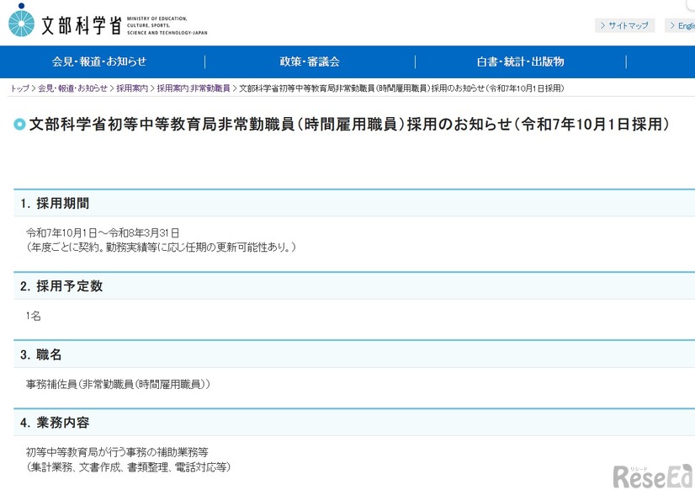This screenshot has height=490, width=695.
Task: Click the heading 4. 業務内容
Action: (x=55, y=423)
